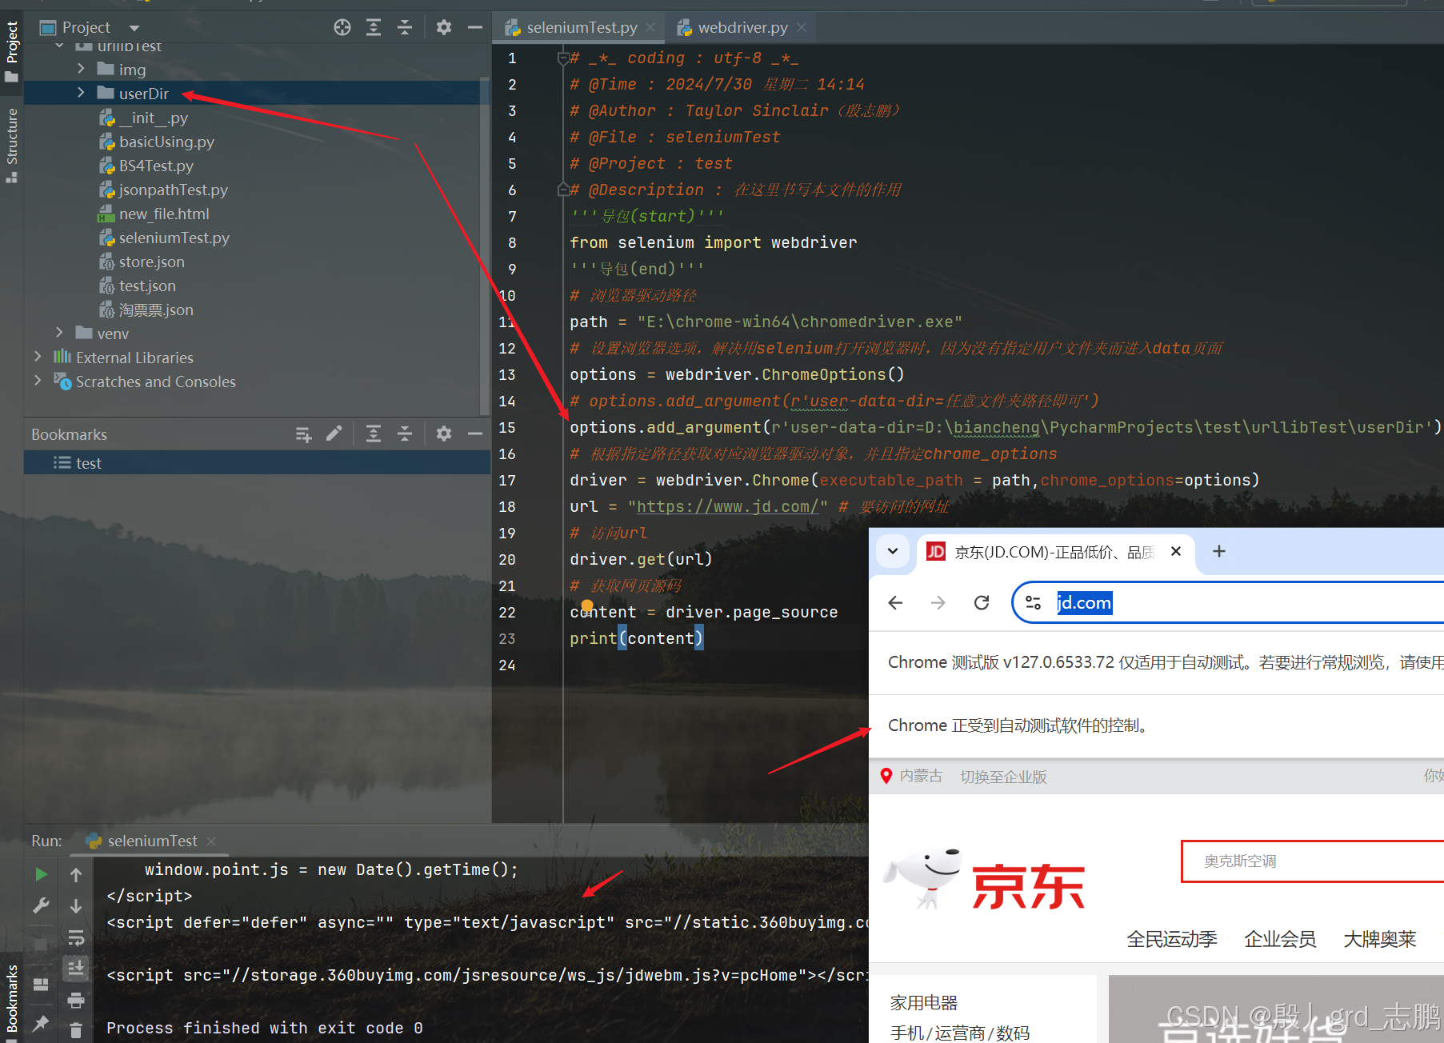Viewport: 1444px width, 1043px height.
Task: Click the print icon in Run console
Action: [76, 1000]
